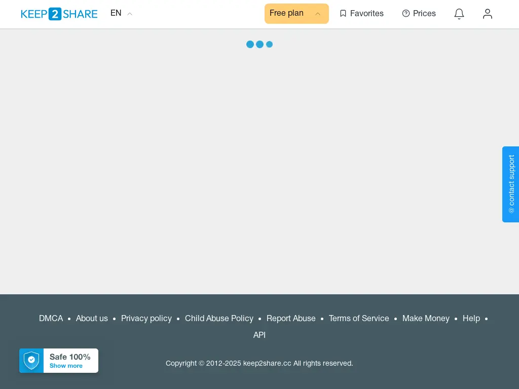519x389 pixels.
Task: Open notifications bell icon
Action: (x=459, y=14)
